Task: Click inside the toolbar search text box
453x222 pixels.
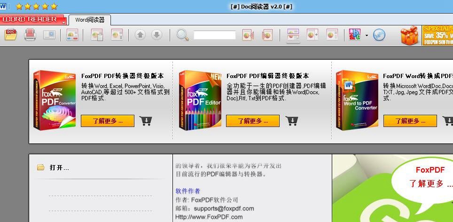Action: tap(215, 35)
